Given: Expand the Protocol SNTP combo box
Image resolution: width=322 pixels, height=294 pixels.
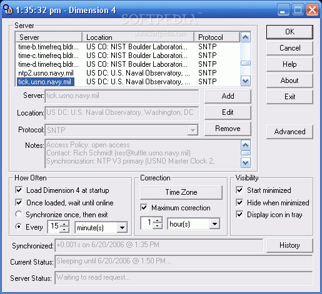Looking at the screenshot, I should click(193, 130).
